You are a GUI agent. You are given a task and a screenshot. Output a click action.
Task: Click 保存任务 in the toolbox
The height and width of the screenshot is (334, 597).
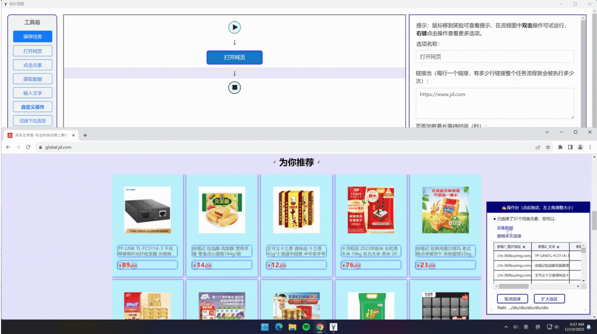pyautogui.click(x=33, y=36)
